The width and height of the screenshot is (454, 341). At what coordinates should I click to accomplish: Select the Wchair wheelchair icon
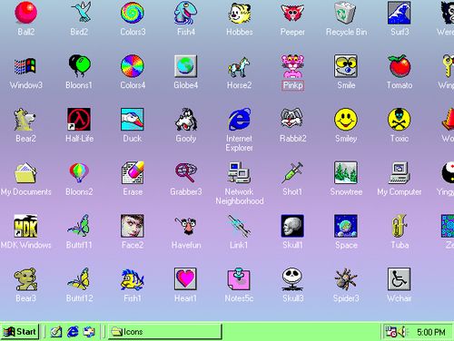[x=400, y=279]
